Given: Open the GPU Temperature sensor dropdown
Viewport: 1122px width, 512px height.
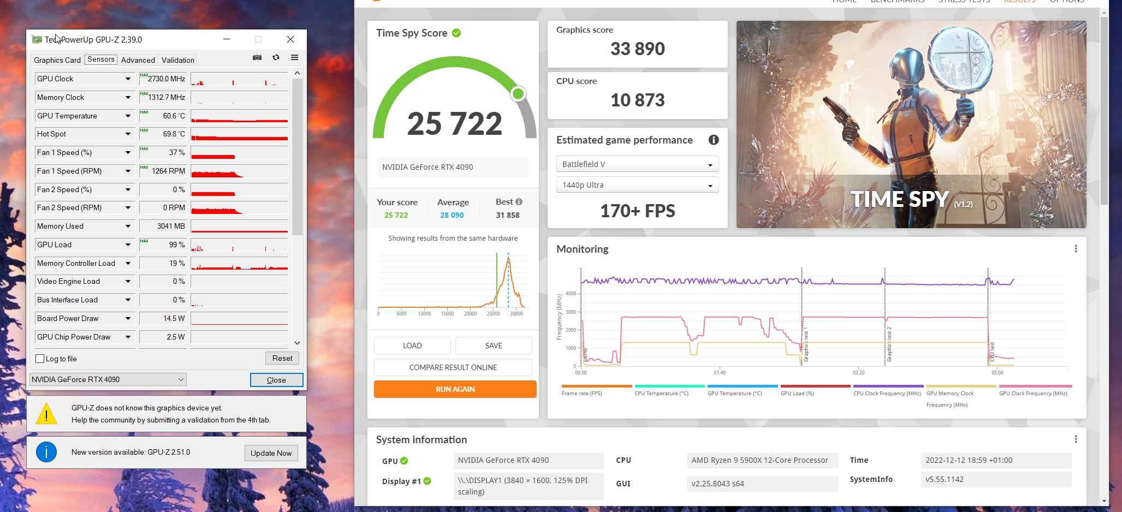Looking at the screenshot, I should (x=128, y=116).
